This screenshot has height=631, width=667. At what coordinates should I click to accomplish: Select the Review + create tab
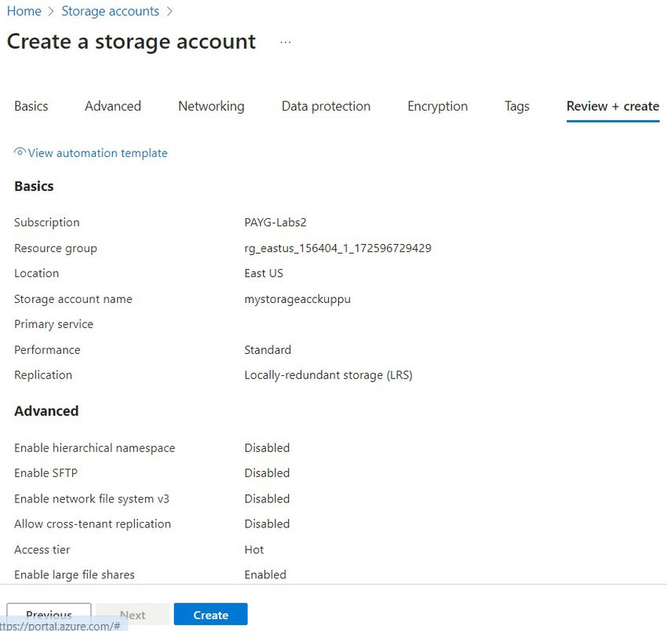click(612, 106)
